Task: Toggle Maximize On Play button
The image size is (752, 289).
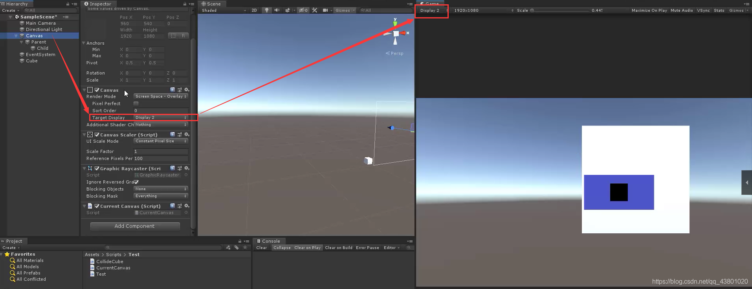Action: (649, 10)
